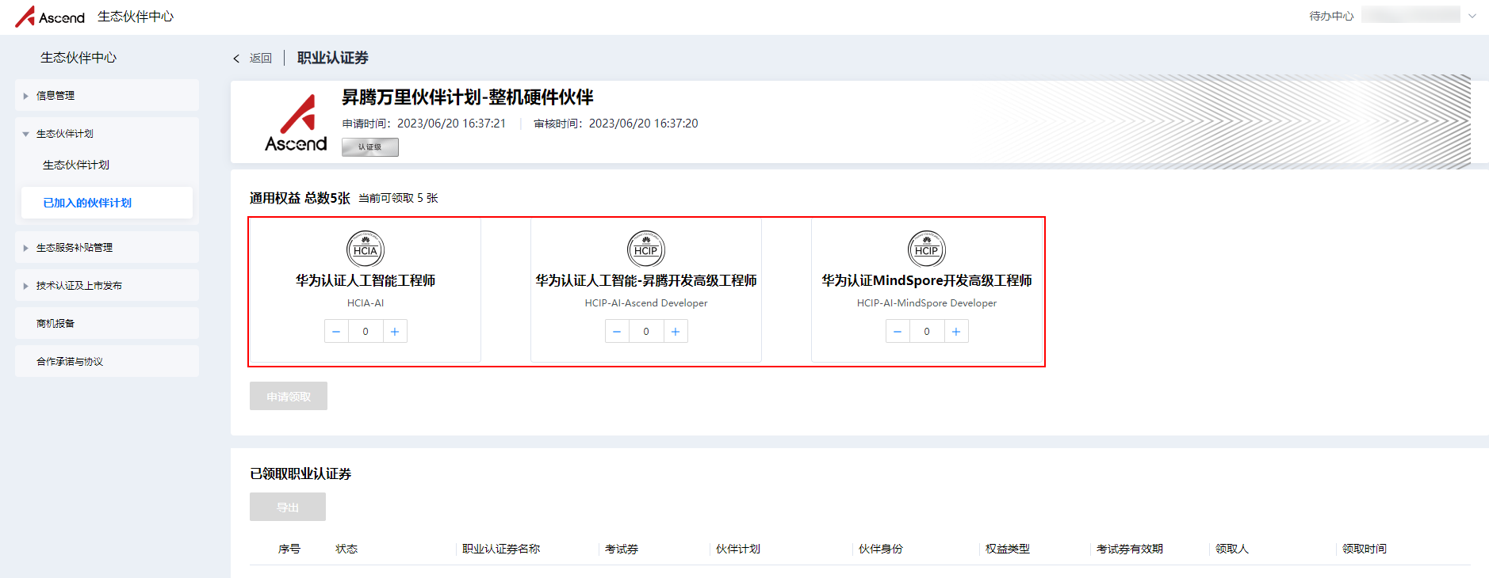Click the 伙伴计划 column header
This screenshot has height=578, width=1489.
(738, 549)
